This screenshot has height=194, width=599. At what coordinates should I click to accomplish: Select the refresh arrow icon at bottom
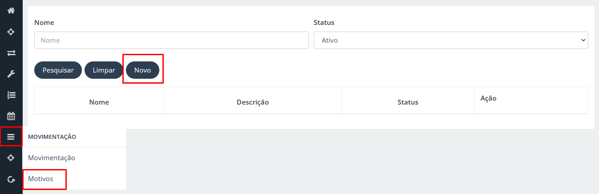(x=11, y=179)
